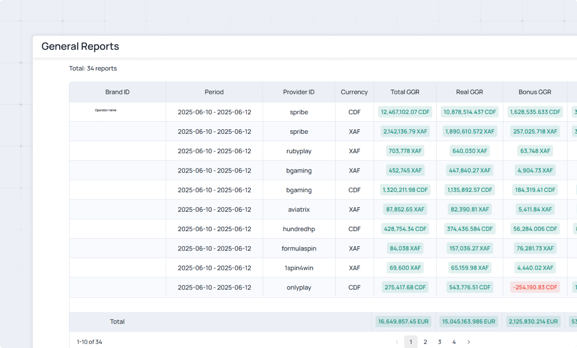Screen dimensions: 577x348
Task: Open page 2 of reports
Action: tap(425, 342)
